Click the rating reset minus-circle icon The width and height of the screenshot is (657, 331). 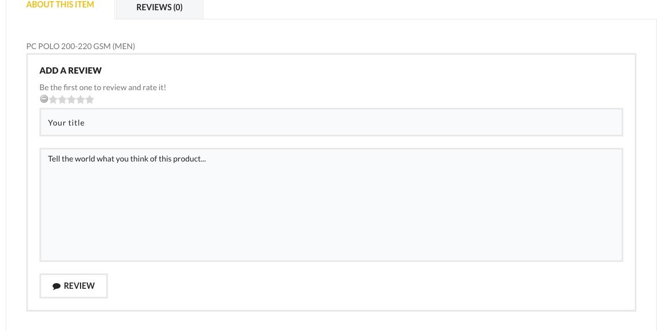(x=44, y=99)
